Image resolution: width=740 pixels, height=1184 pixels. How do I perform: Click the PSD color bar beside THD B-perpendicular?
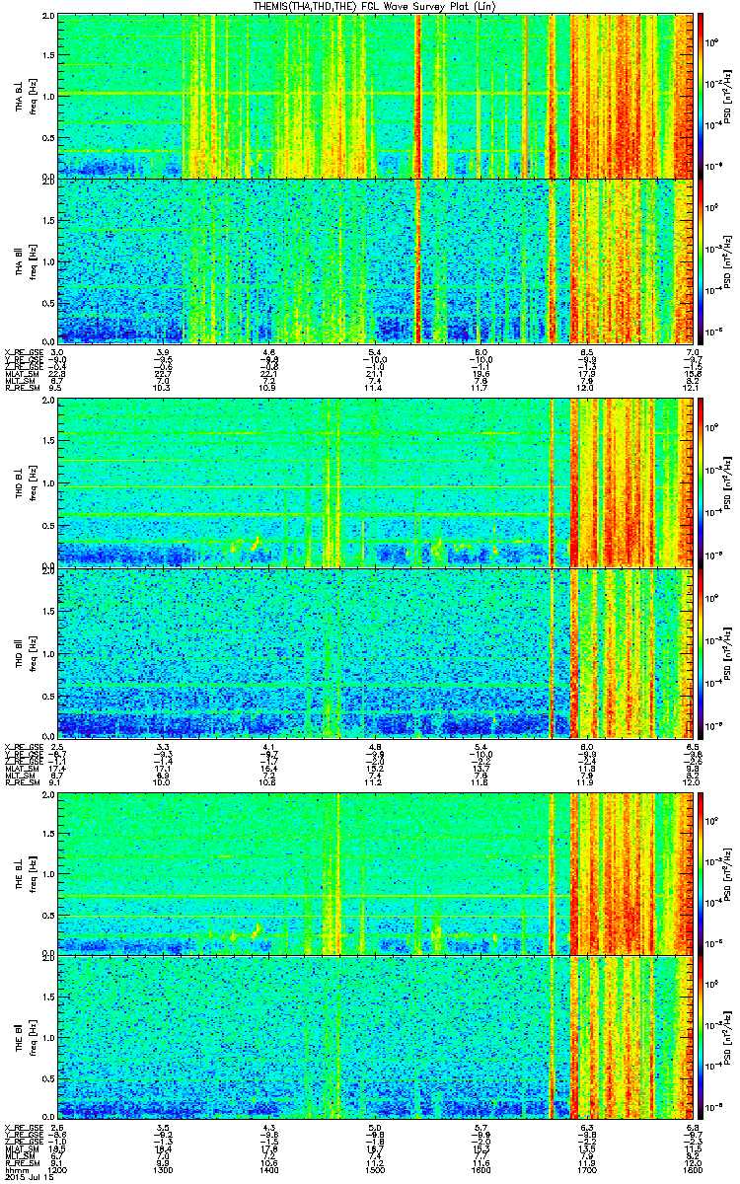click(x=701, y=481)
